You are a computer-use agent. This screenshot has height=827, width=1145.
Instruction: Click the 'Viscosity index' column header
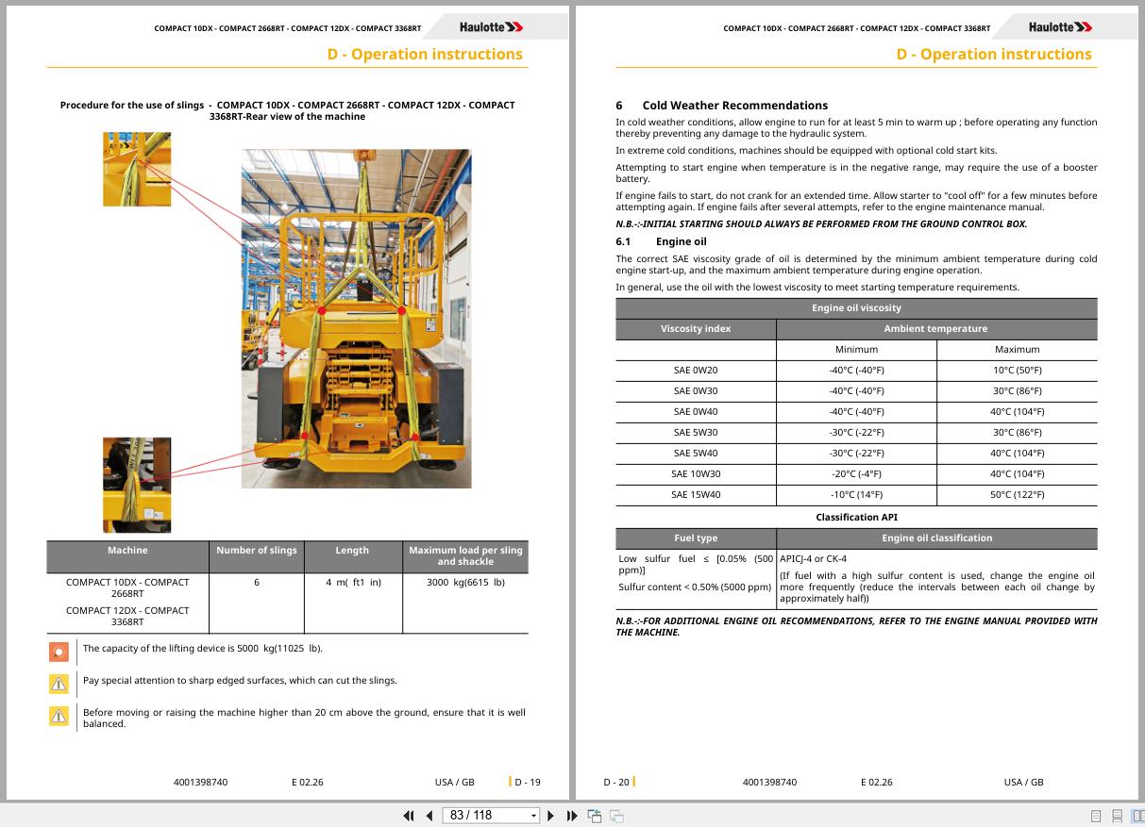click(696, 329)
